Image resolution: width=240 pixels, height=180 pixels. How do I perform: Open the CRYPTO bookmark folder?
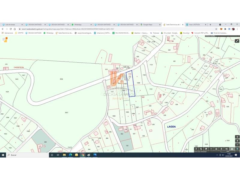tap(19, 33)
